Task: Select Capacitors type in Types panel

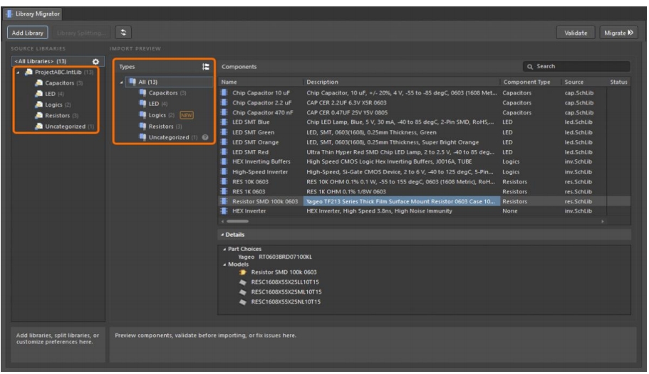Action: 162,93
